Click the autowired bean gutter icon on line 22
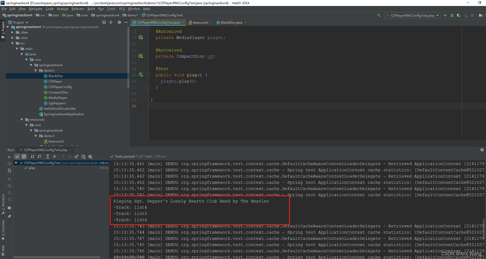The width and height of the screenshot is (486, 259). 141,56
